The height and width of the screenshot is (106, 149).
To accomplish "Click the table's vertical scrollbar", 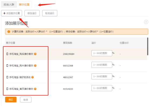I will pos(148,46).
